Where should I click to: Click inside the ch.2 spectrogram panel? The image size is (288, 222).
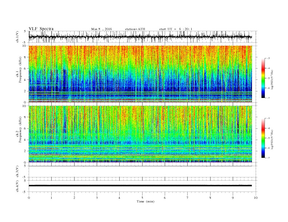click(140, 134)
